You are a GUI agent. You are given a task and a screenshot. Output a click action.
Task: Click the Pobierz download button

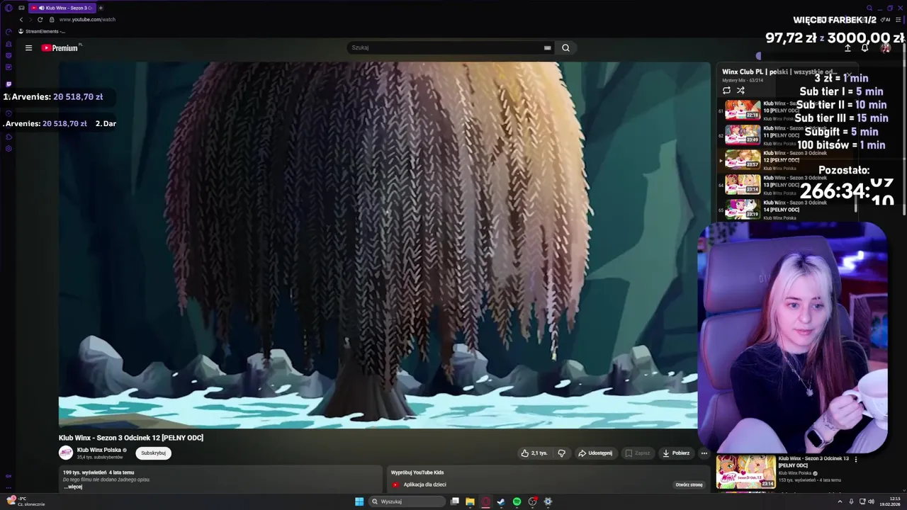coord(676,453)
